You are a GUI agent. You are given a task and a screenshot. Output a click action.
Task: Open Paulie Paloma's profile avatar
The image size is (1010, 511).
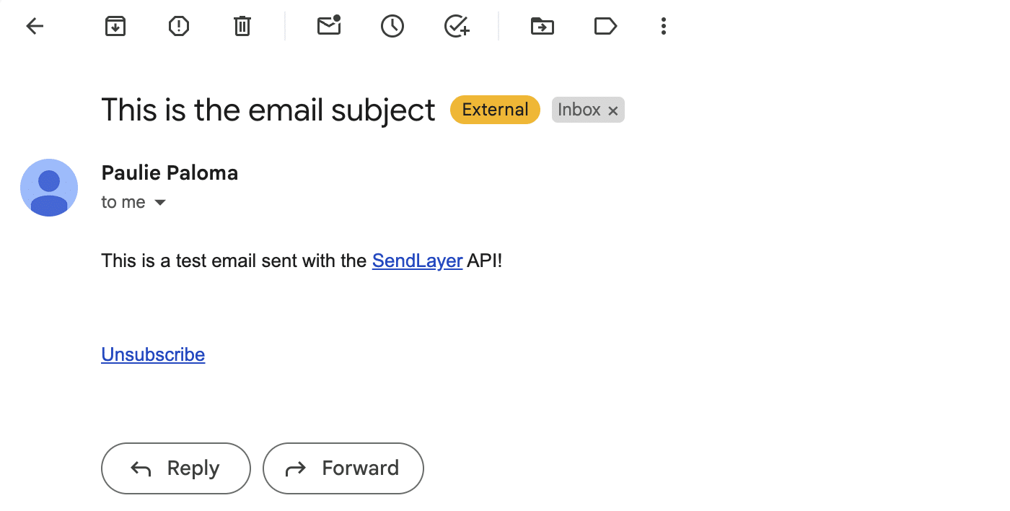click(49, 188)
